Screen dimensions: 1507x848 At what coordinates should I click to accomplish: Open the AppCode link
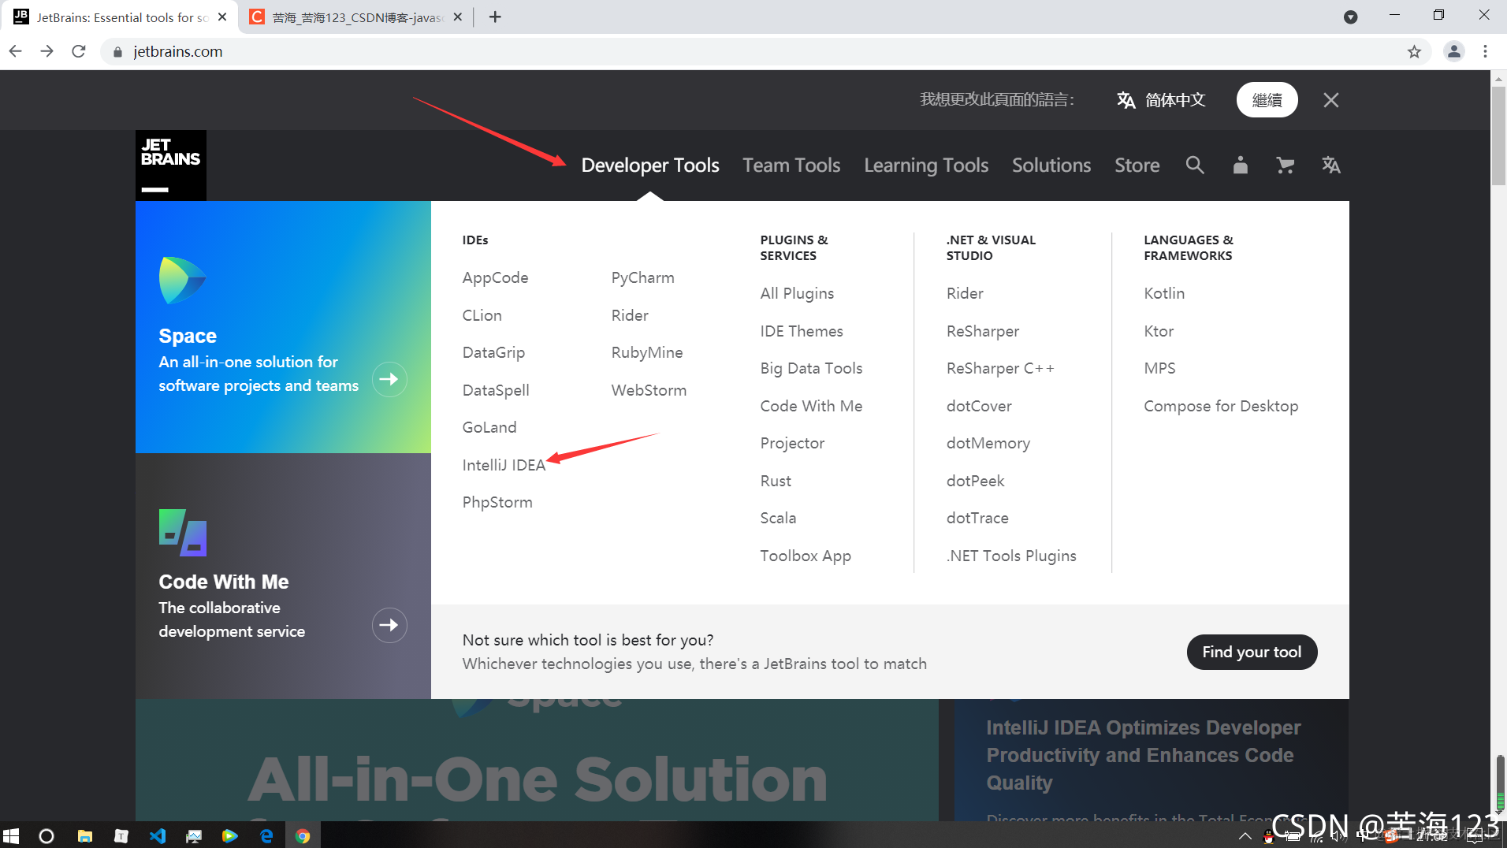[495, 278]
